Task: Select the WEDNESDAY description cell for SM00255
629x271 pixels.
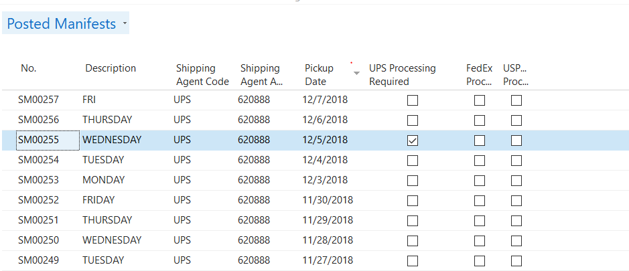Action: [112, 141]
